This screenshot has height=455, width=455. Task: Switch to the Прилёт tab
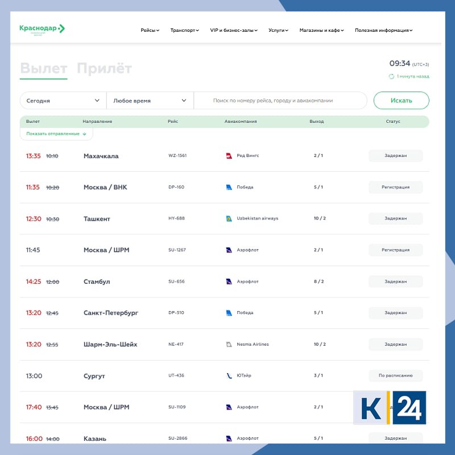[104, 69]
